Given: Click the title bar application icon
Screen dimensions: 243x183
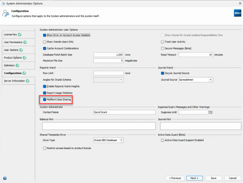Looking at the screenshot, I should pyautogui.click(x=3, y=3).
